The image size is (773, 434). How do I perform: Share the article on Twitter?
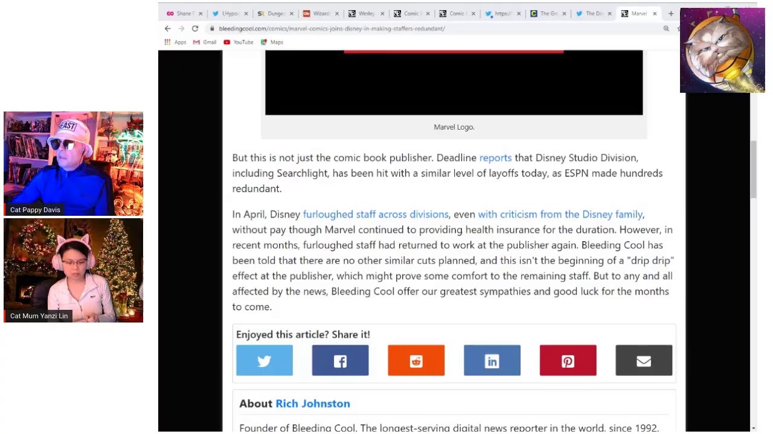pyautogui.click(x=264, y=360)
